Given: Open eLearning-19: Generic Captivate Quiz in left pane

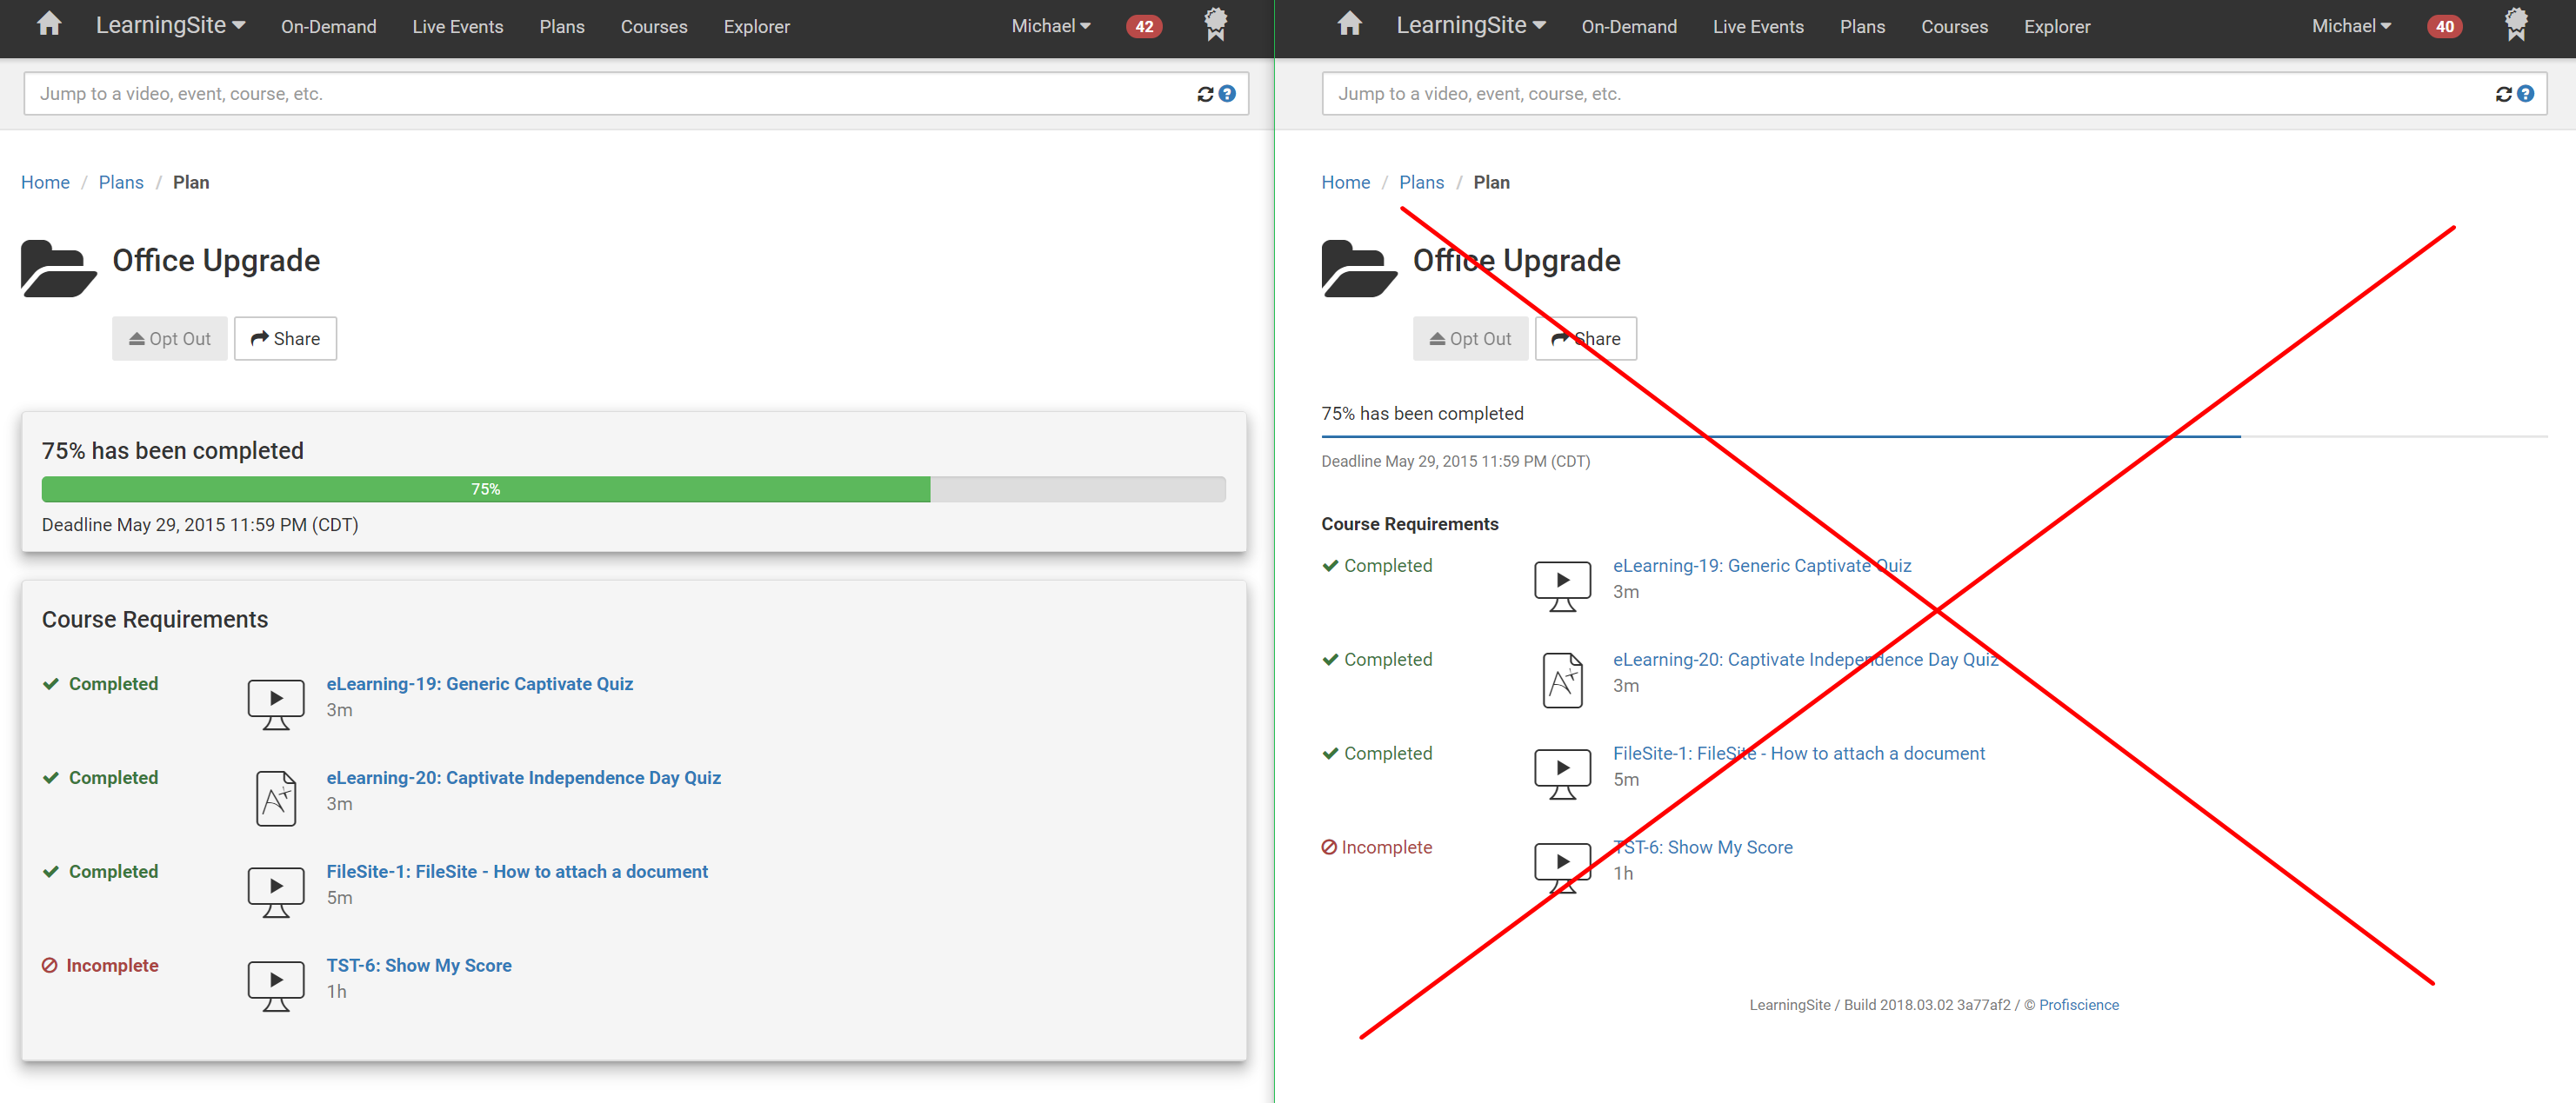Looking at the screenshot, I should pos(480,683).
